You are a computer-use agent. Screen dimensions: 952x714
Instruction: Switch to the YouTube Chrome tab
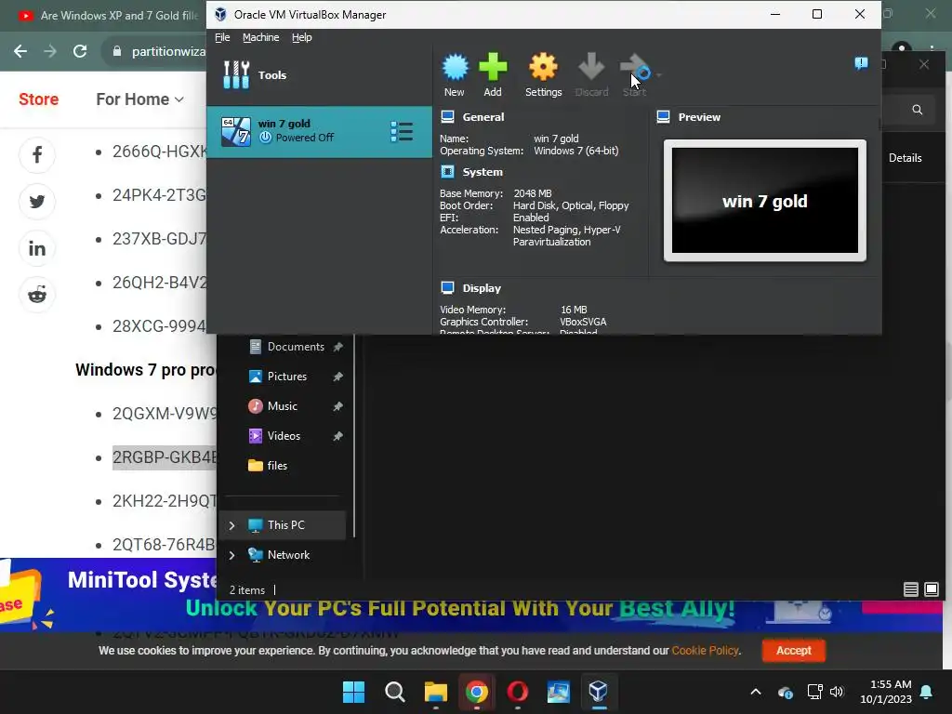coord(108,16)
